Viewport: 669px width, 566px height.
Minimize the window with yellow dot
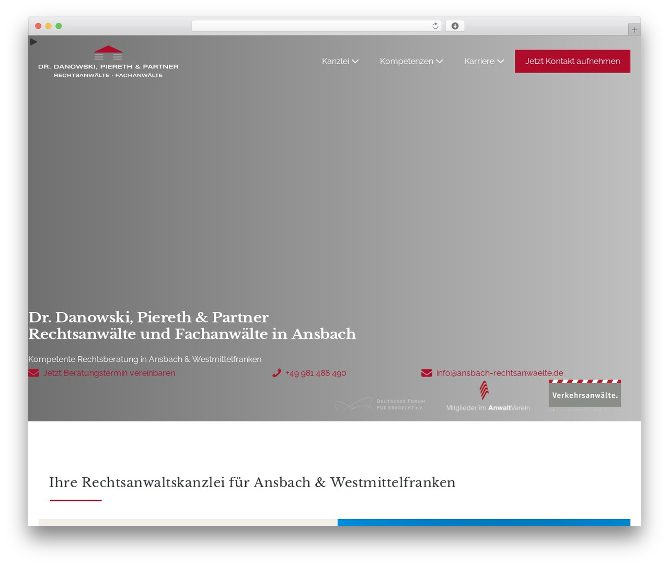coord(49,26)
